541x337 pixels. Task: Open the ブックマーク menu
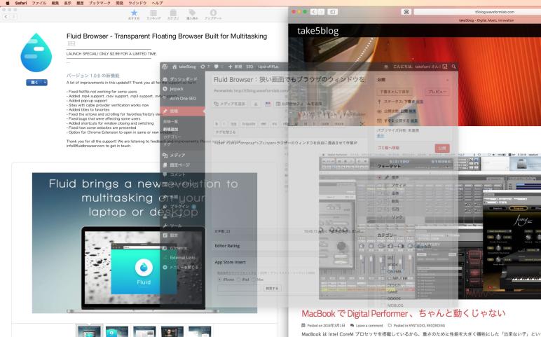[100, 3]
